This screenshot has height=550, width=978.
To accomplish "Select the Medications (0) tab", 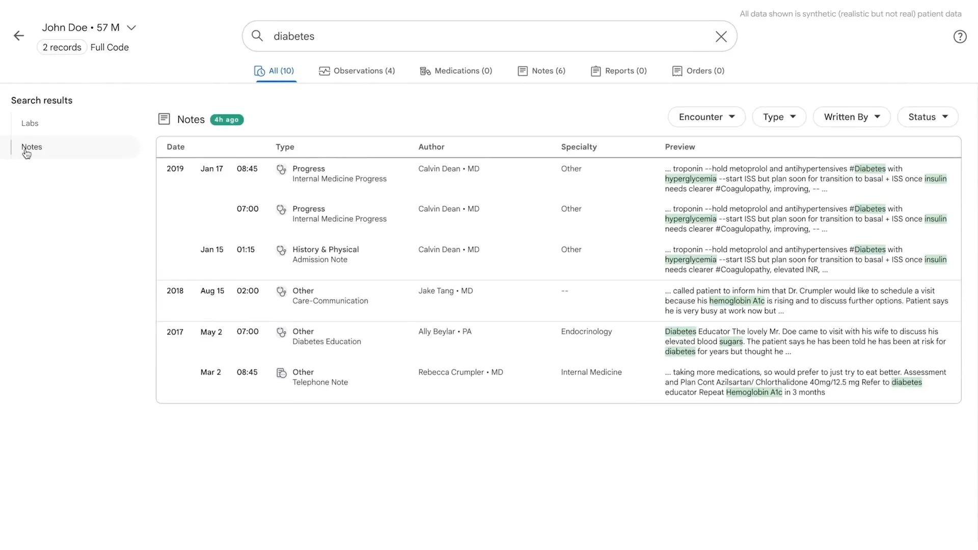I will pyautogui.click(x=456, y=71).
